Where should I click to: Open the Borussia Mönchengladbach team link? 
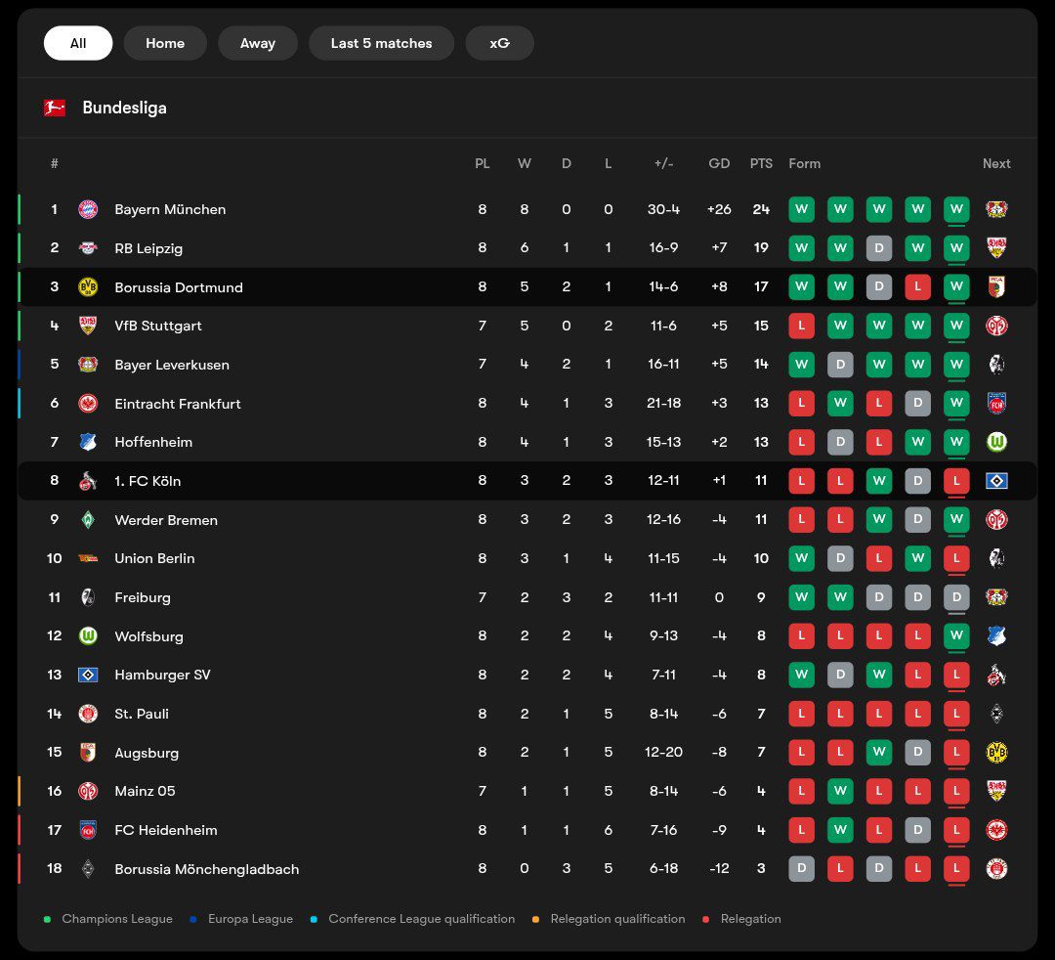pyautogui.click(x=206, y=869)
